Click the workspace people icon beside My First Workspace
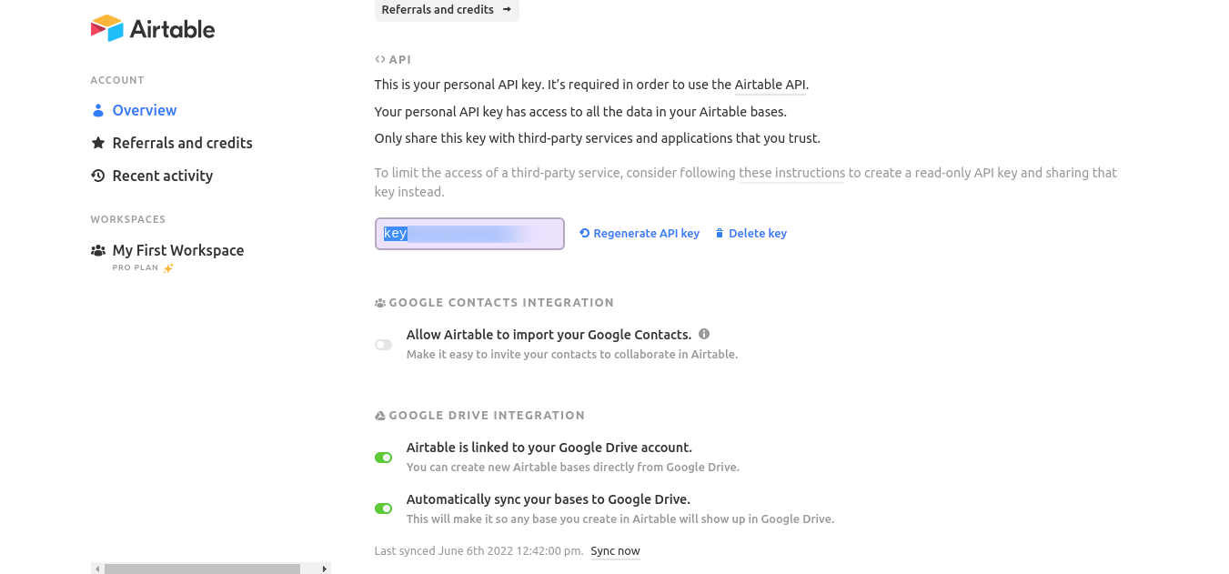 97,249
